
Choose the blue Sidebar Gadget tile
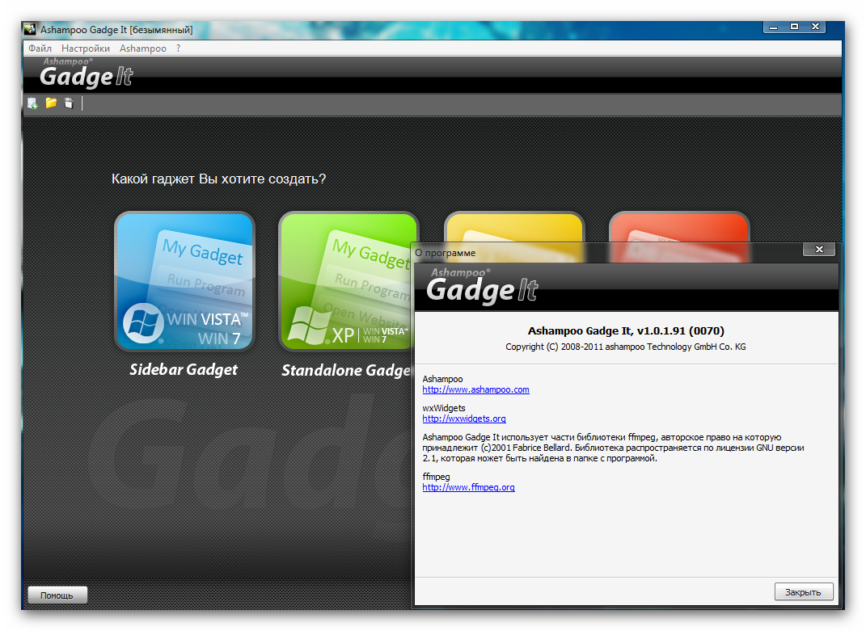coord(184,281)
